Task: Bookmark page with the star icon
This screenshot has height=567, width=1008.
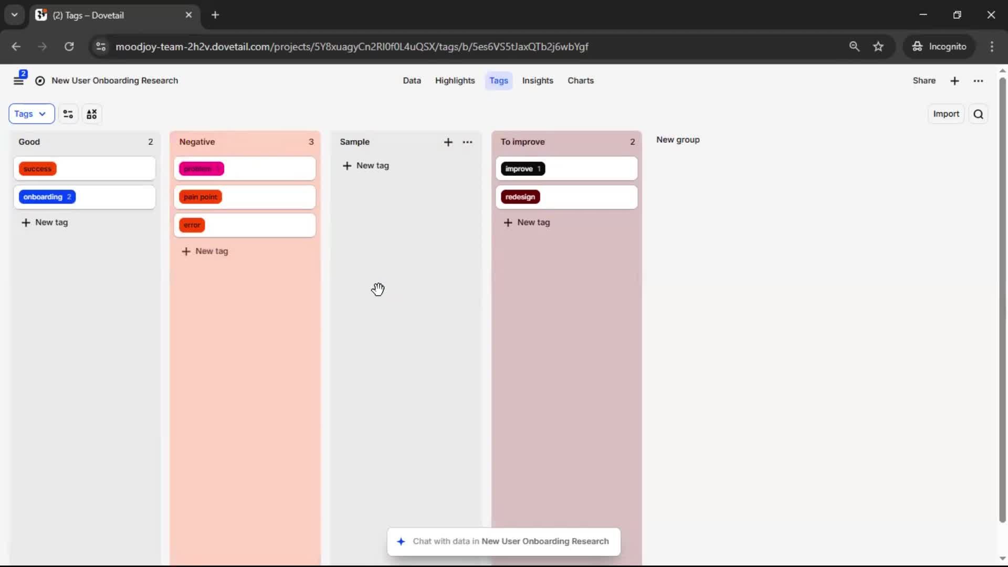Action: coord(878,46)
